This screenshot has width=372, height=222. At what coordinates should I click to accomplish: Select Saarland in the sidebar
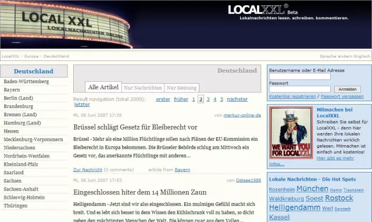click(14, 173)
